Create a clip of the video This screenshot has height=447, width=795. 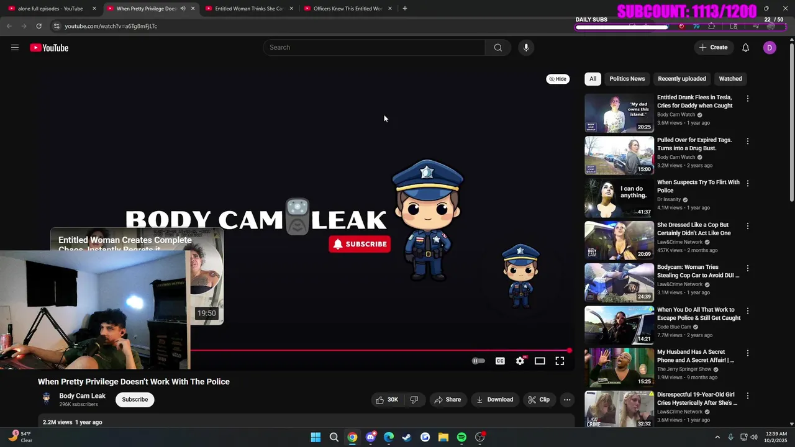click(x=539, y=400)
